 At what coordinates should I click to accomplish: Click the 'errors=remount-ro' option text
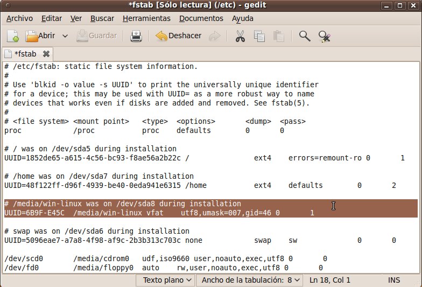[325, 158]
